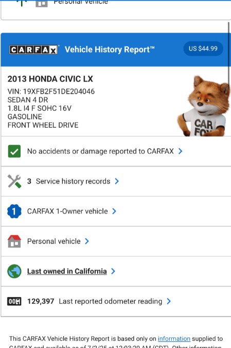Open the Last owned in California link
The height and width of the screenshot is (348, 231).
(x=67, y=271)
